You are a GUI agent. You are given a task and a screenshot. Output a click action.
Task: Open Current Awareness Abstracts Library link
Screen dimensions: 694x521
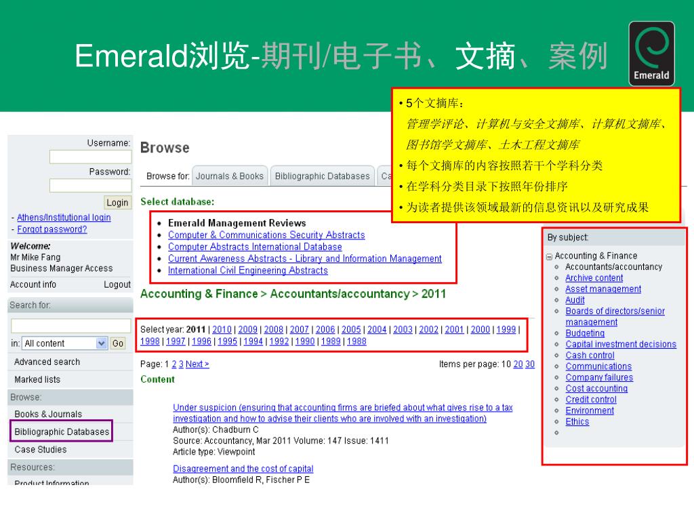click(304, 258)
